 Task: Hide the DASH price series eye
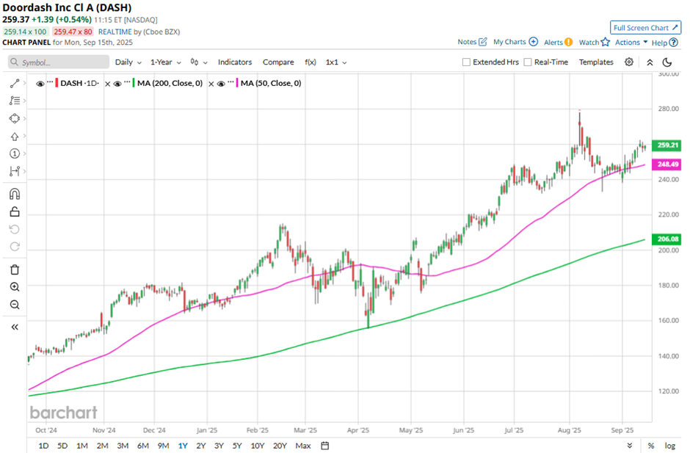pyautogui.click(x=40, y=84)
